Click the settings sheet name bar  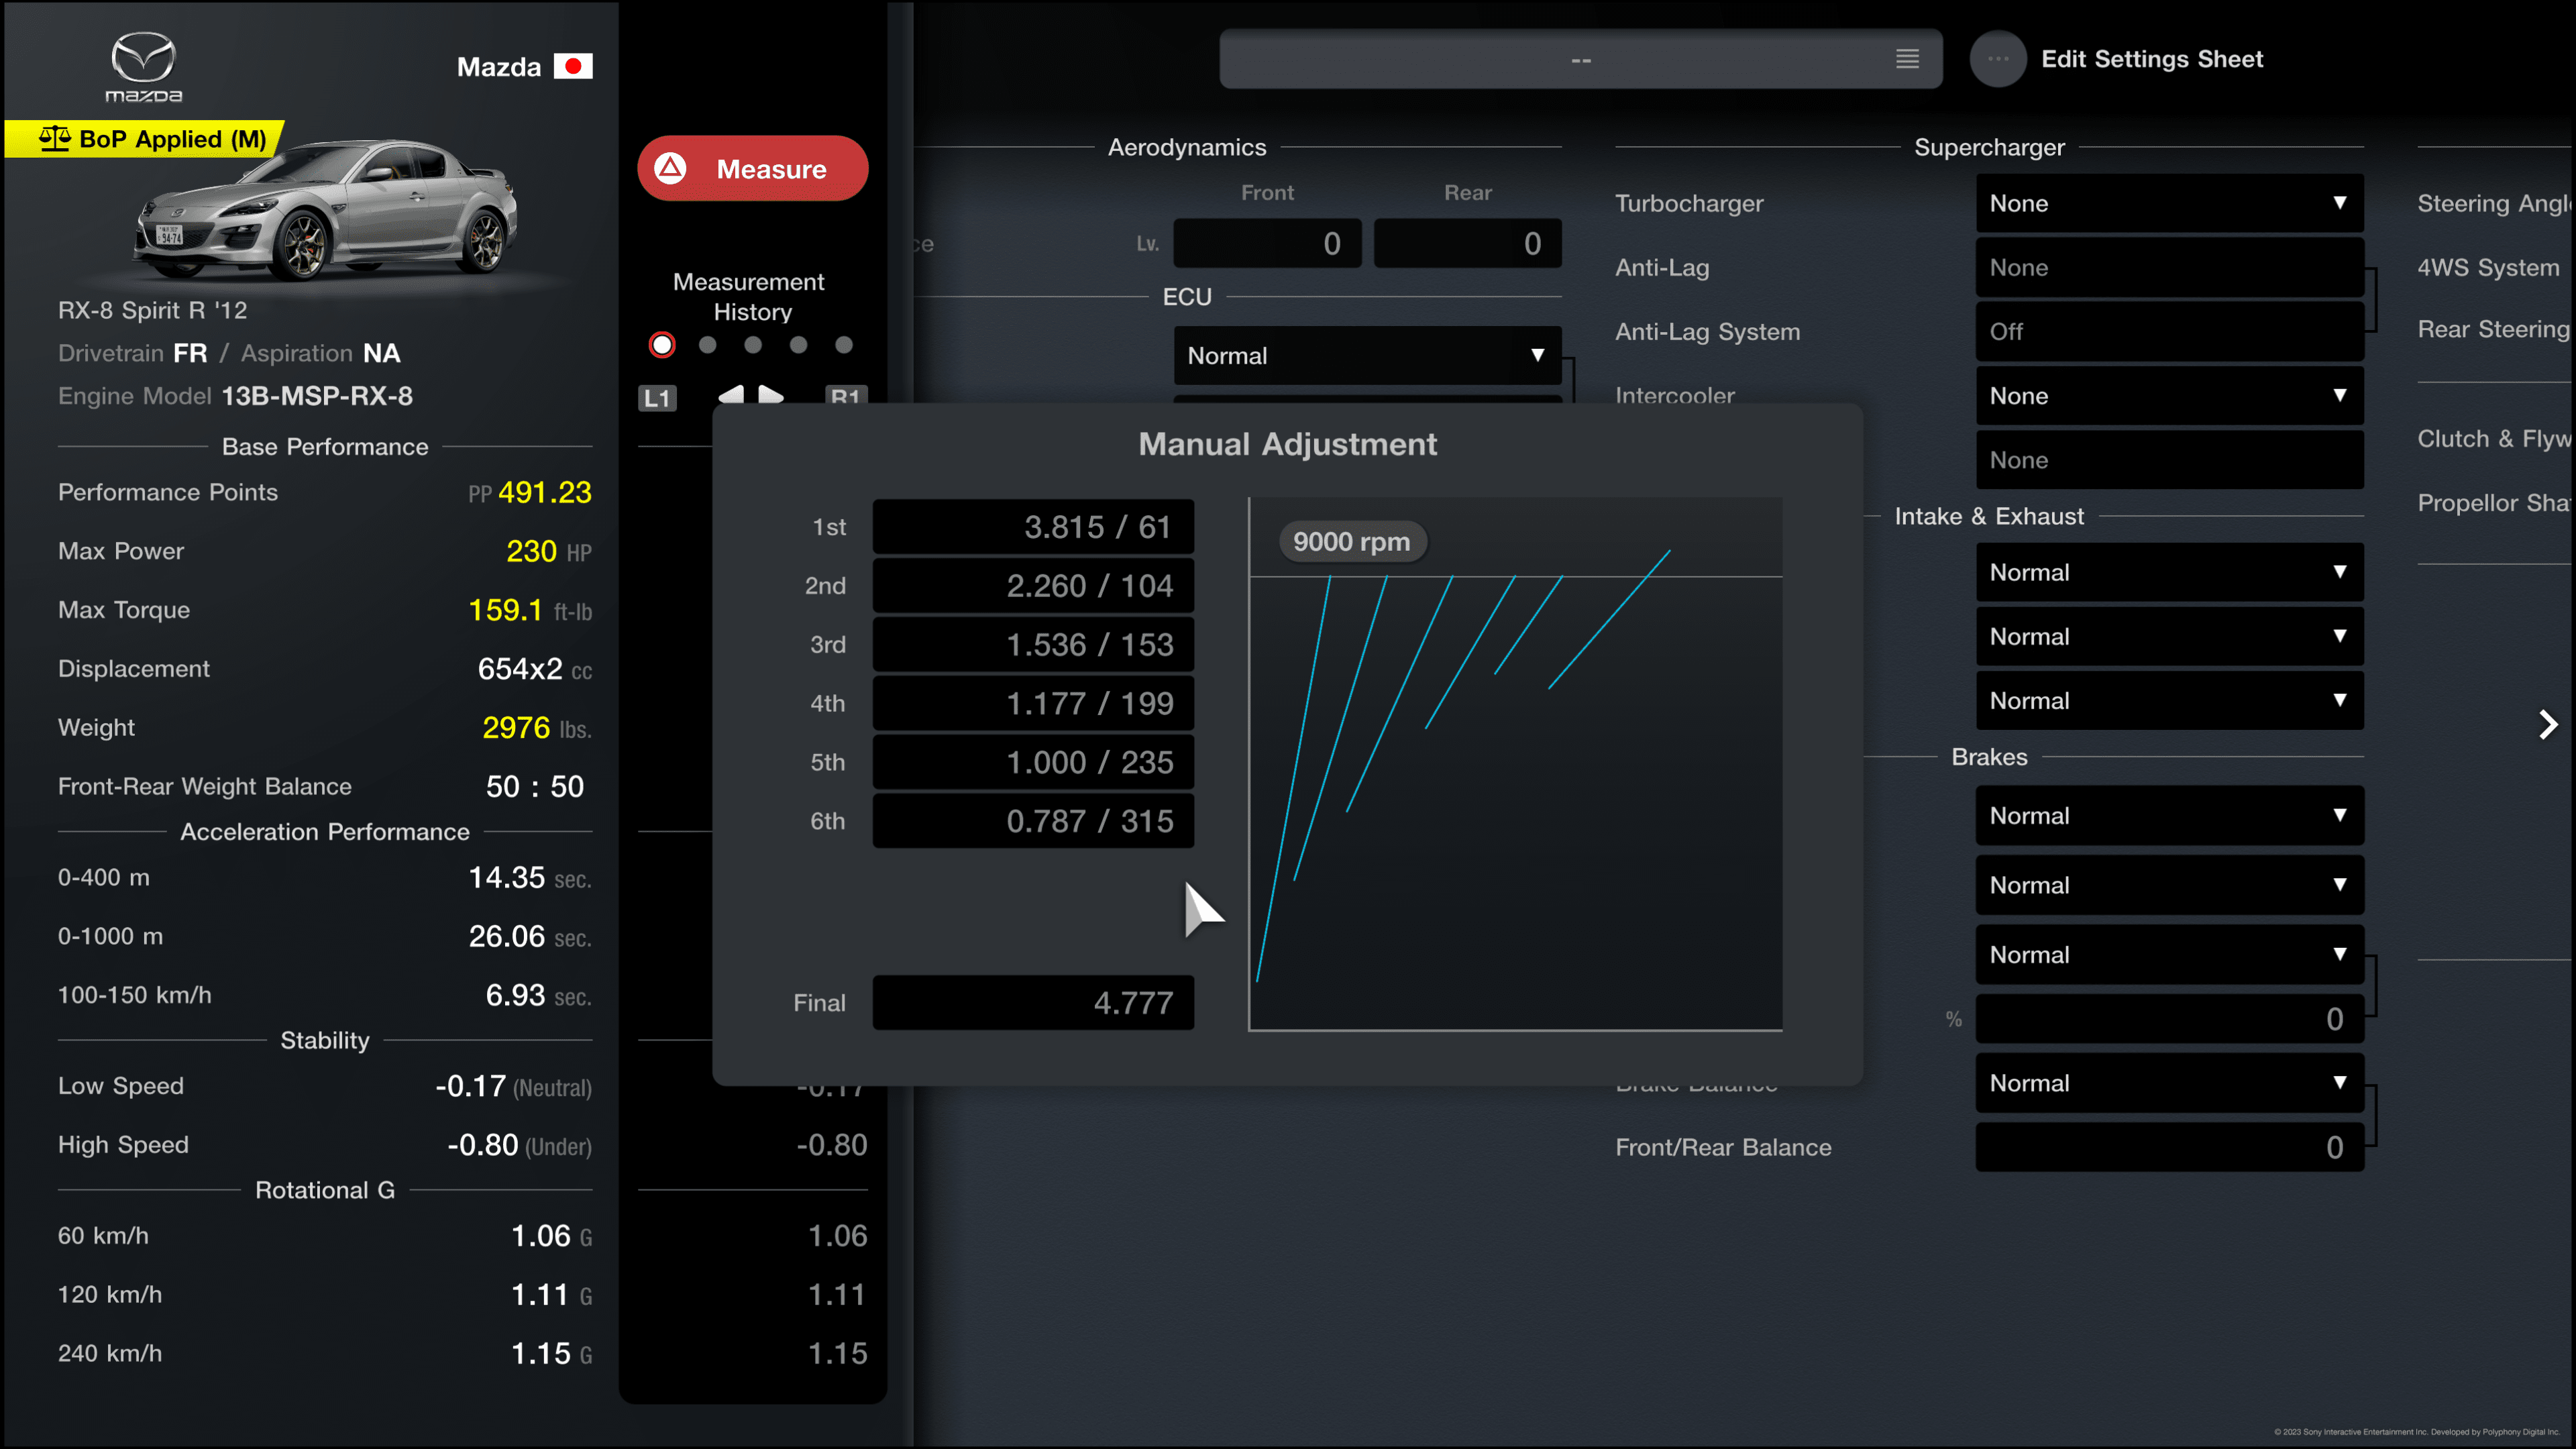[x=1580, y=59]
